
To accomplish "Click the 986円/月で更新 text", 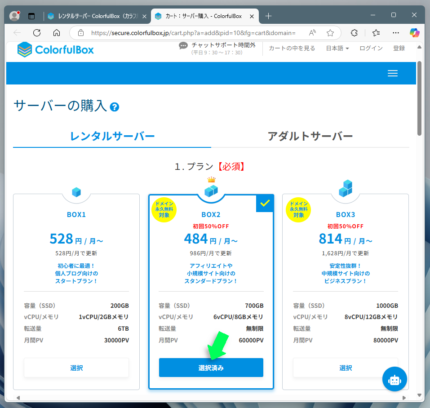I will pos(211,253).
